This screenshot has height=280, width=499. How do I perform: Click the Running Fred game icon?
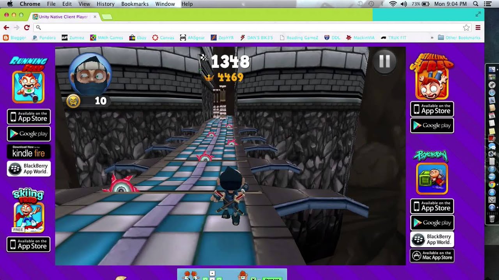pyautogui.click(x=28, y=87)
